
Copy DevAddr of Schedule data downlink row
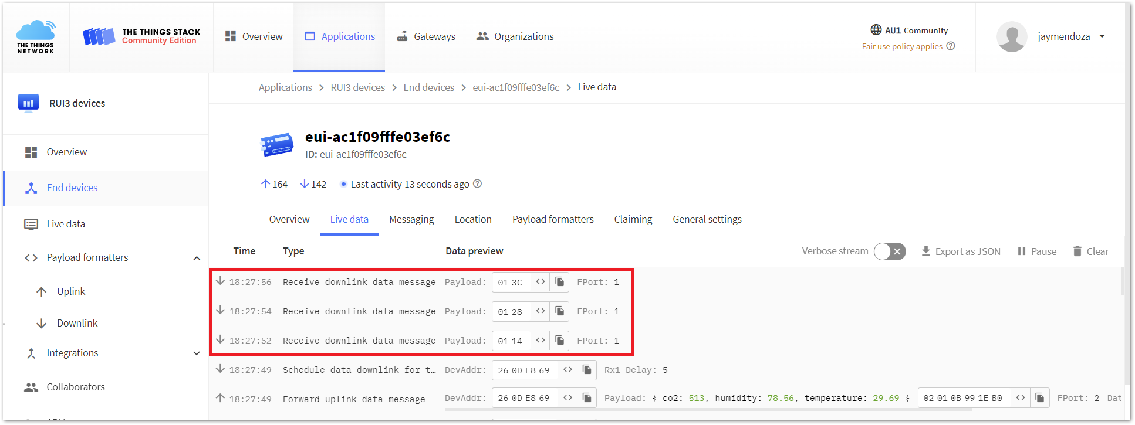tap(587, 370)
